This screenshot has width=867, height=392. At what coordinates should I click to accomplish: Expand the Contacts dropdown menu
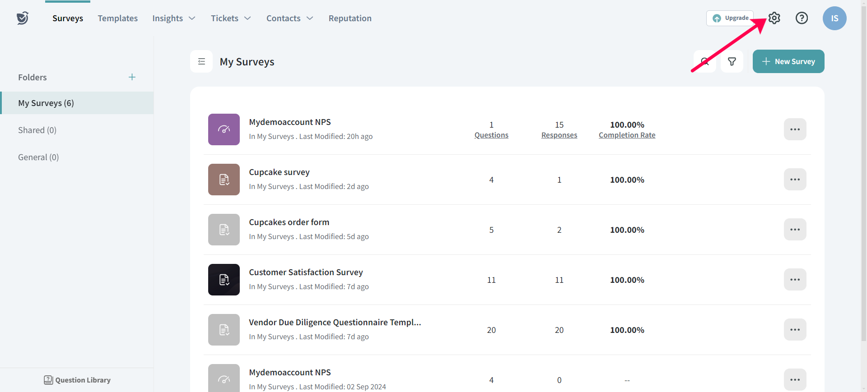coord(289,18)
